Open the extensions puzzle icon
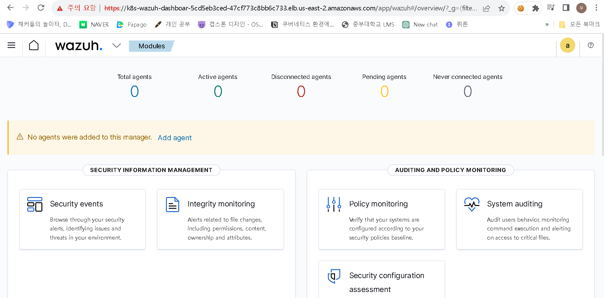 [535, 8]
